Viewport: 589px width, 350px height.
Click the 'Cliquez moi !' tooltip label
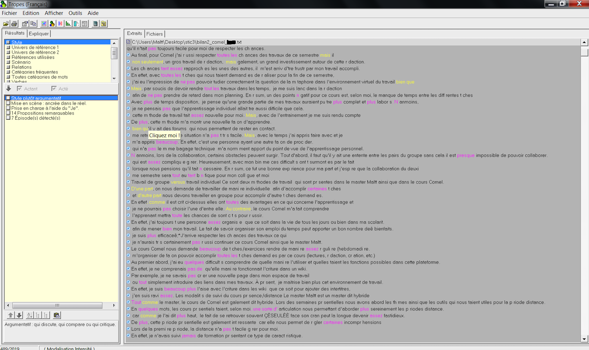coord(164,135)
